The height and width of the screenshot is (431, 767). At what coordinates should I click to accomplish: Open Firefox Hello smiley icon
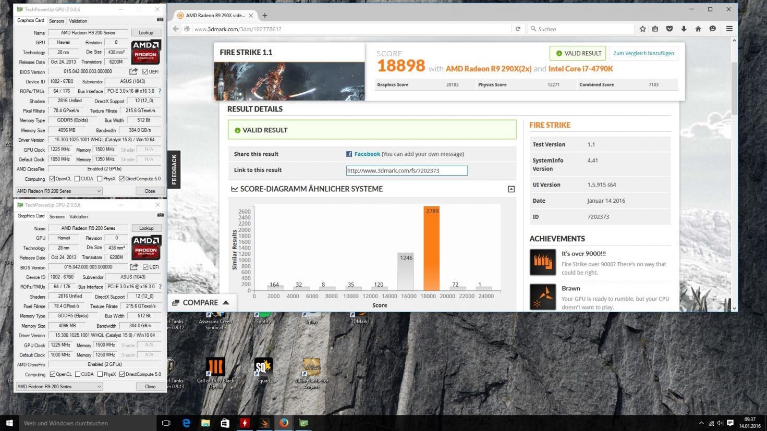(x=712, y=29)
